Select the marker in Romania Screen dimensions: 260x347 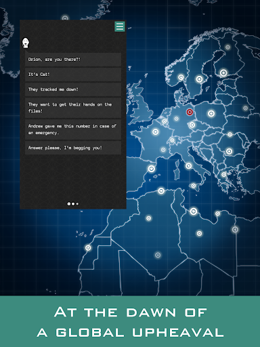(229, 151)
